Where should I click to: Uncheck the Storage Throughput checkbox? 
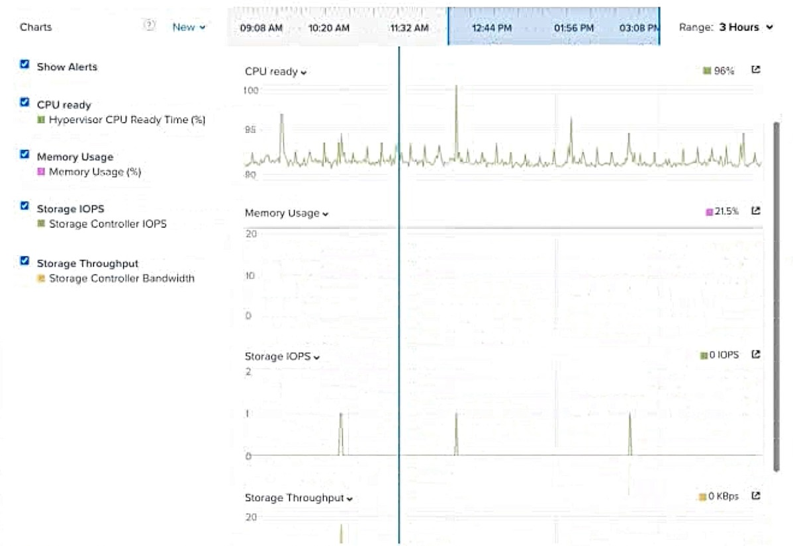[x=24, y=261]
